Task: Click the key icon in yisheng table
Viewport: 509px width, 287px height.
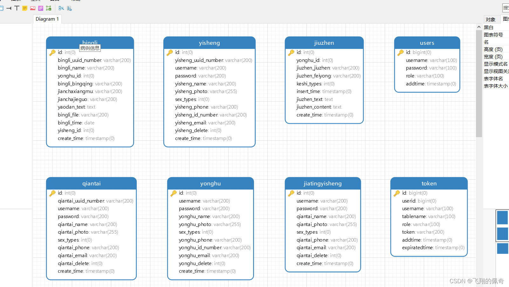Action: pos(170,52)
